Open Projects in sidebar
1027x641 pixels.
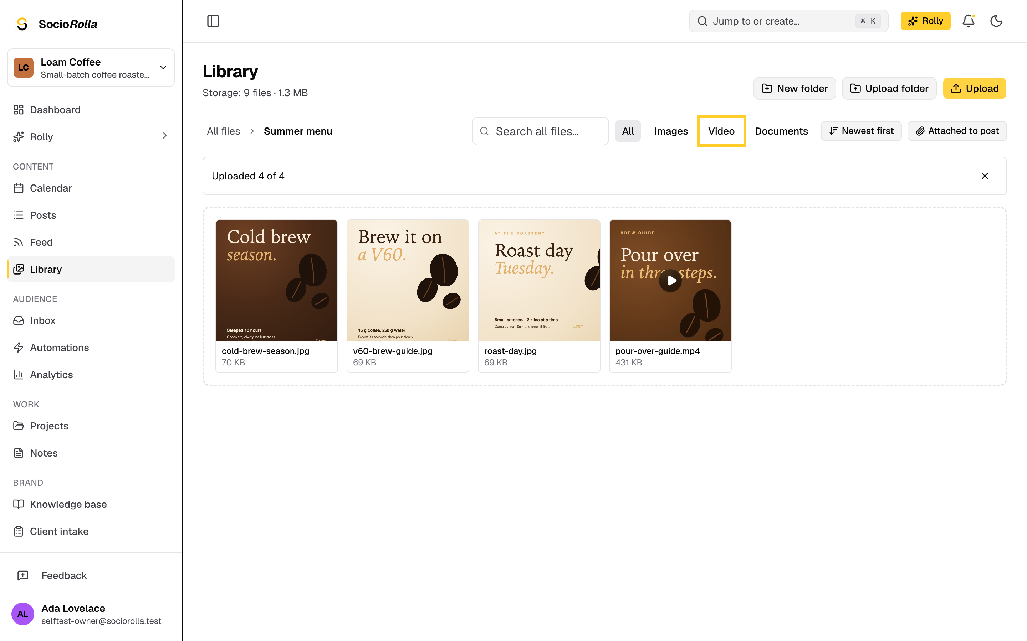point(91,426)
